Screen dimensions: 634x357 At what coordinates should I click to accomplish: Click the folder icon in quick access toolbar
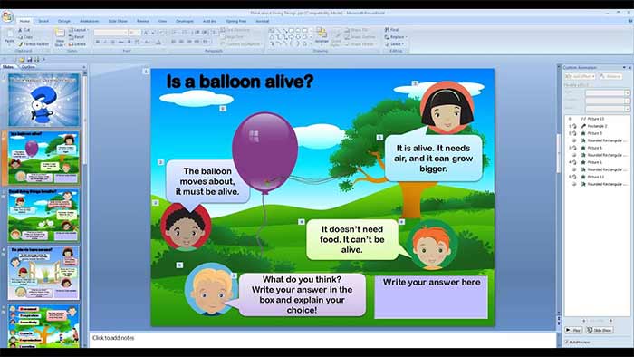(x=23, y=60)
